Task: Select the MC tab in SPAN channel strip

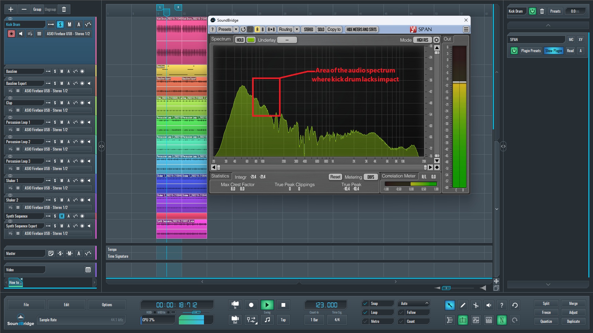Action: (571, 40)
